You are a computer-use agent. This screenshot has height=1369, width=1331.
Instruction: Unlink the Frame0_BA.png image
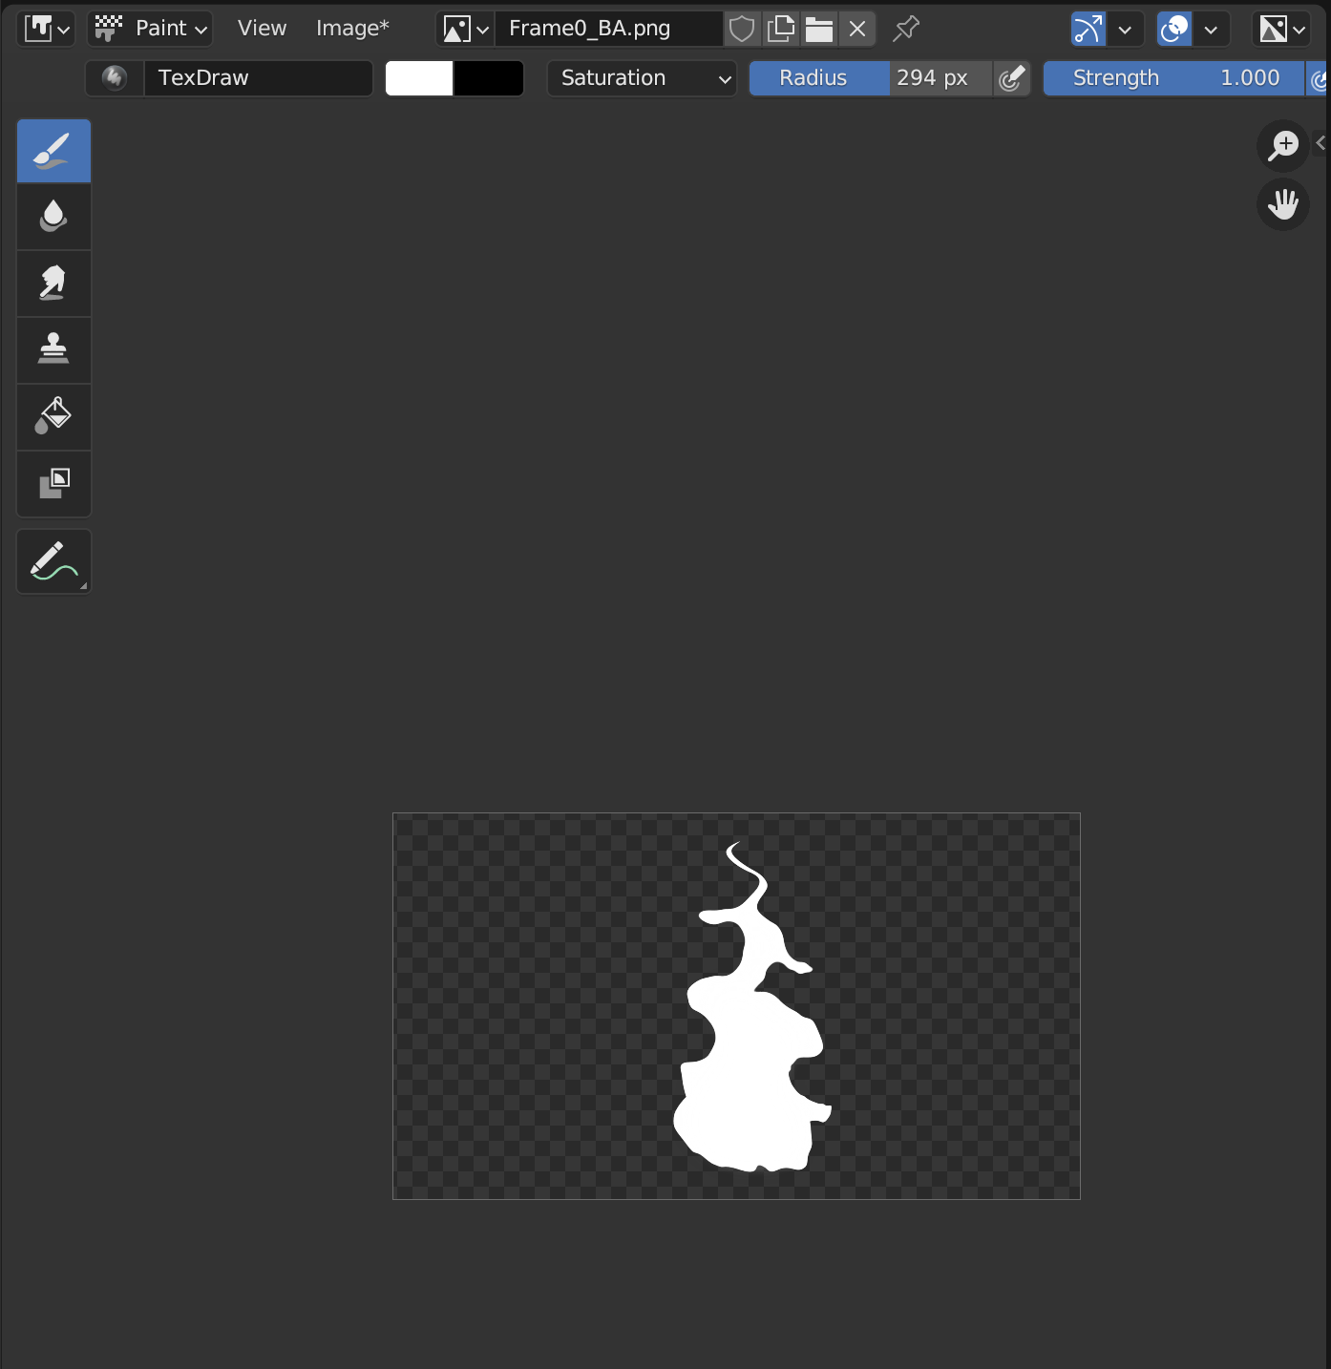click(857, 29)
